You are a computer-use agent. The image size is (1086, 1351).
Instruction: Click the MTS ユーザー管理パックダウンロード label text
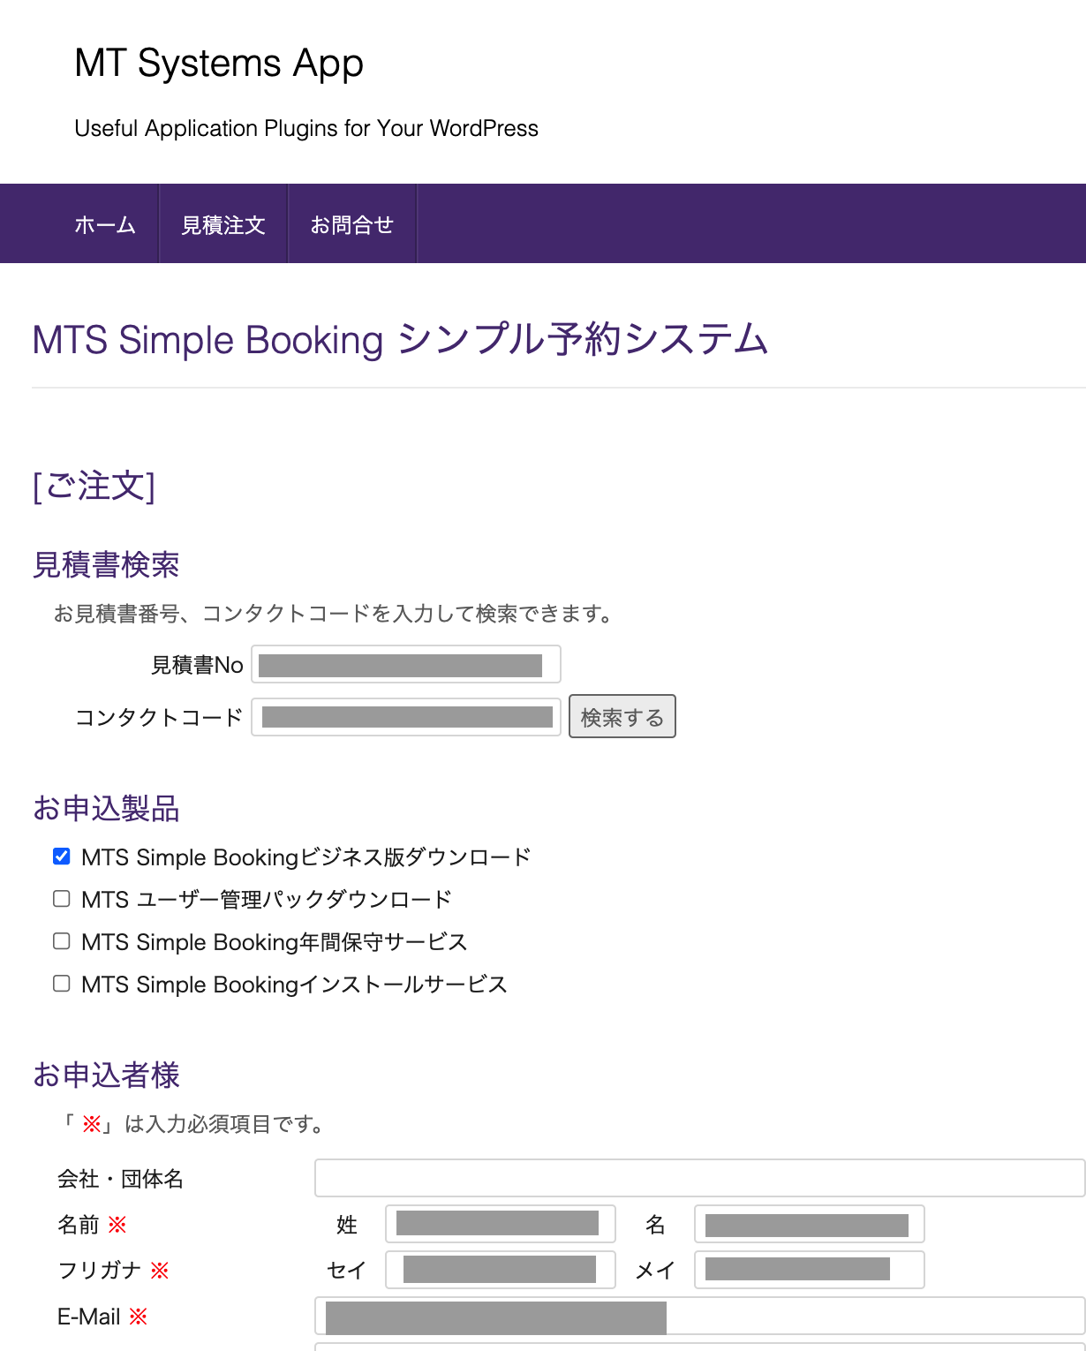(x=267, y=900)
